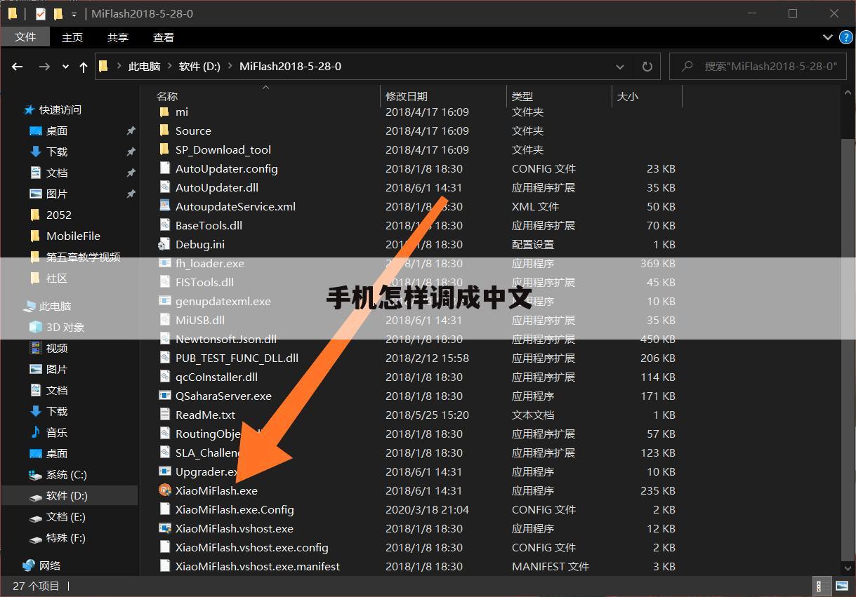Select XiaoMiFlash.exe application icon
This screenshot has height=597, width=856.
coord(165,490)
